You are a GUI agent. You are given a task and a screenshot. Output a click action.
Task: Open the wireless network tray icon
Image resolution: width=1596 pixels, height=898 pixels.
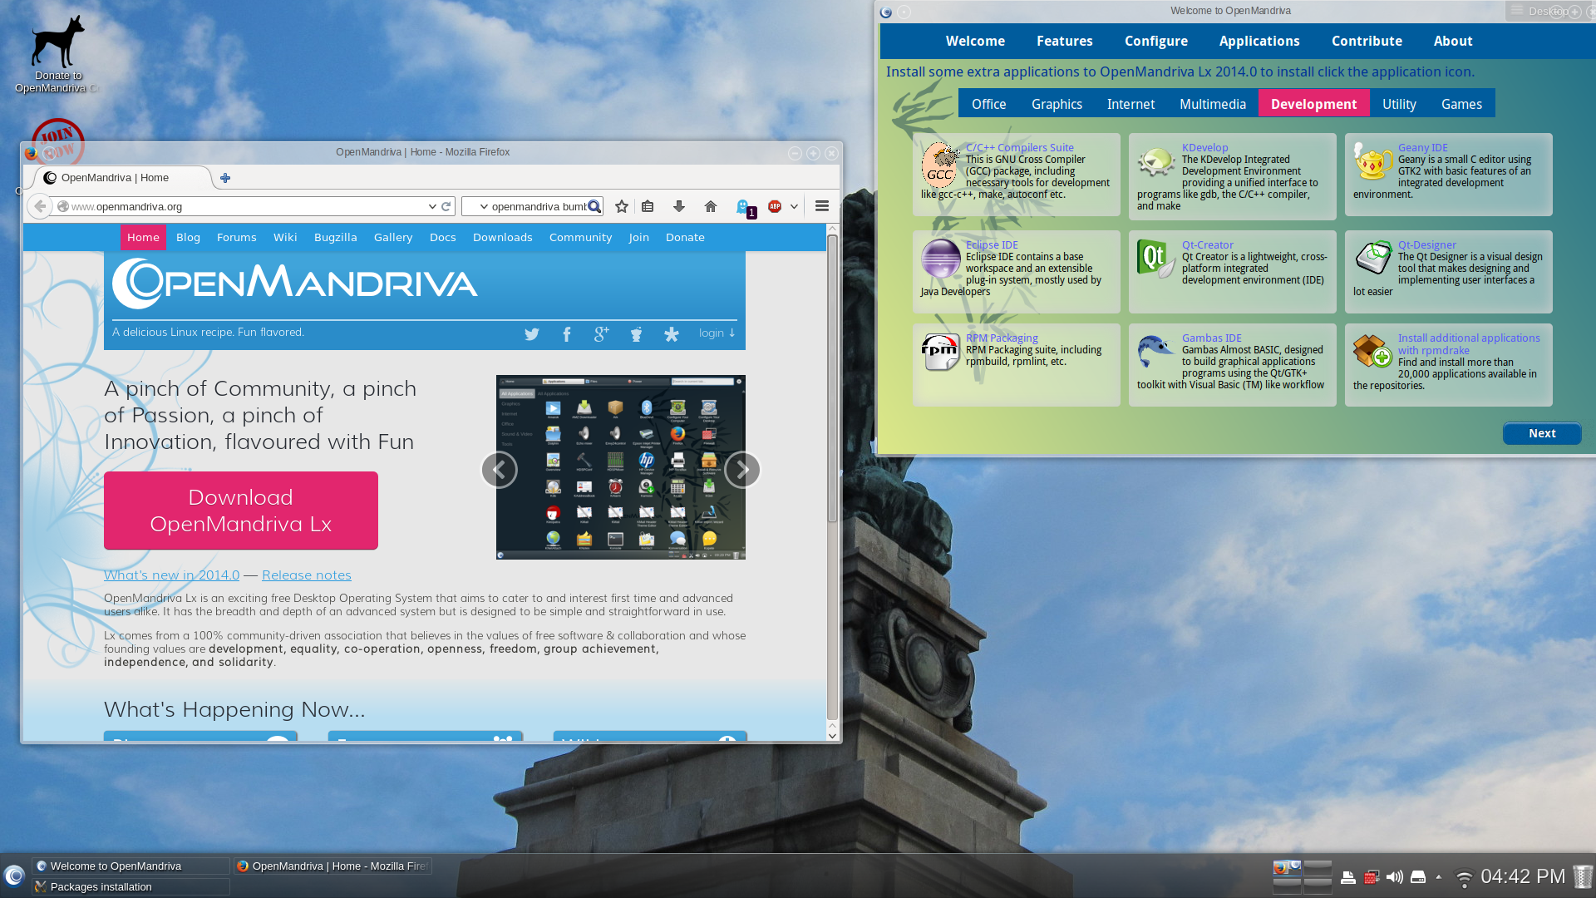[x=1465, y=877]
